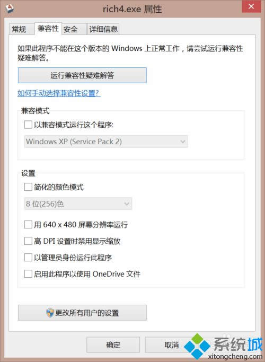Open the Windows XP (Service Pack 2) dropdown
Viewport: 265px width, 362px height.
[106, 142]
